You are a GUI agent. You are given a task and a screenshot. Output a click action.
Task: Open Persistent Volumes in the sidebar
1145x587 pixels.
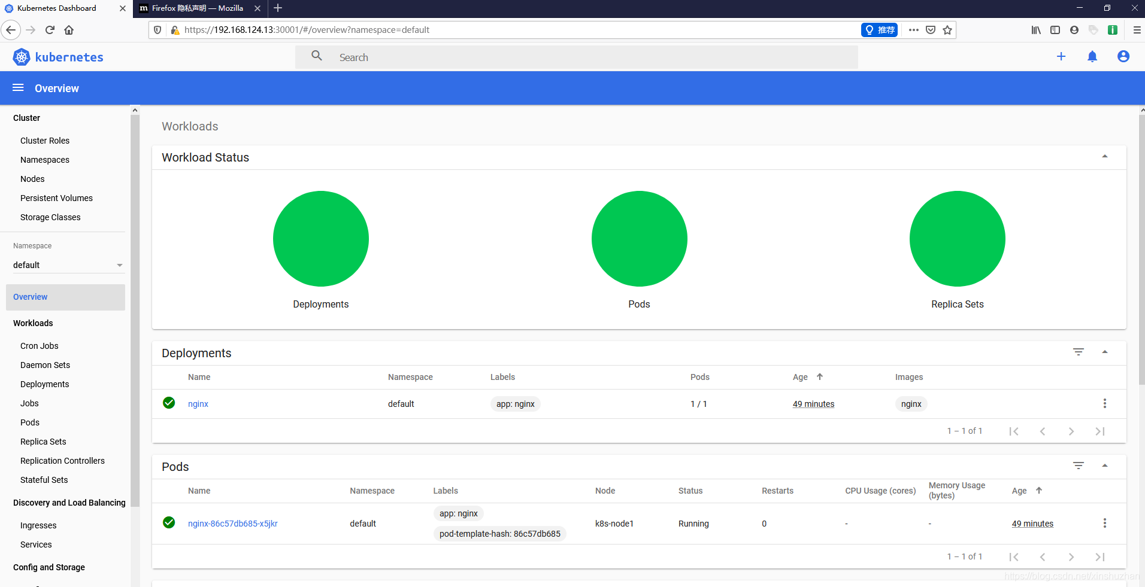tap(56, 198)
